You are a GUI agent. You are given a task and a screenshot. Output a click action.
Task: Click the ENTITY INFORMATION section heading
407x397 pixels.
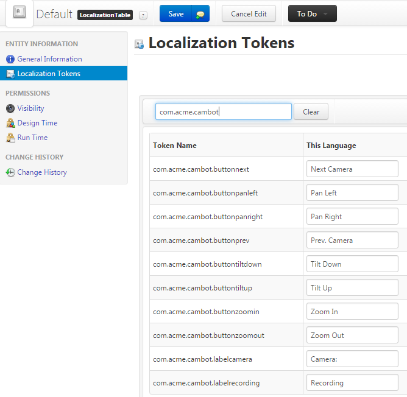coord(41,44)
